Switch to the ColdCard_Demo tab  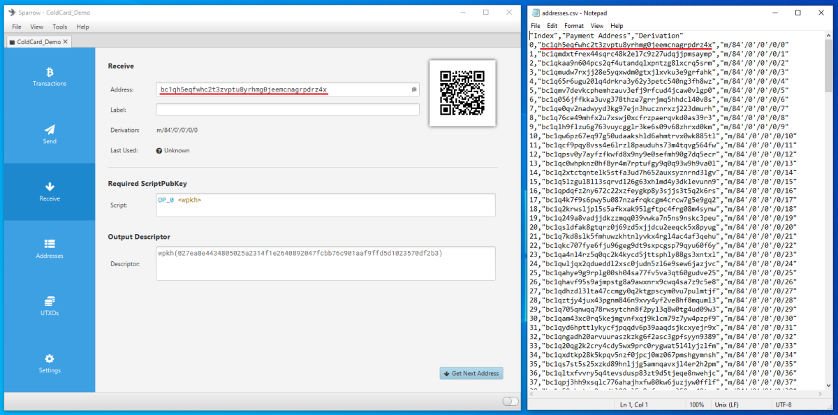[36, 42]
